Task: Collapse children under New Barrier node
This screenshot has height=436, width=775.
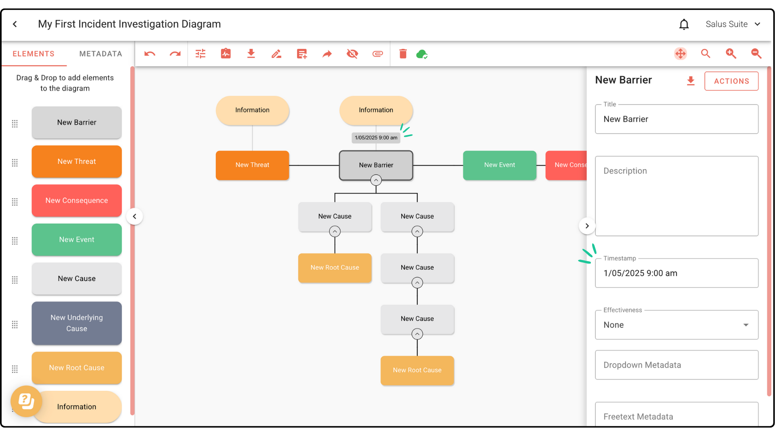Action: [376, 180]
